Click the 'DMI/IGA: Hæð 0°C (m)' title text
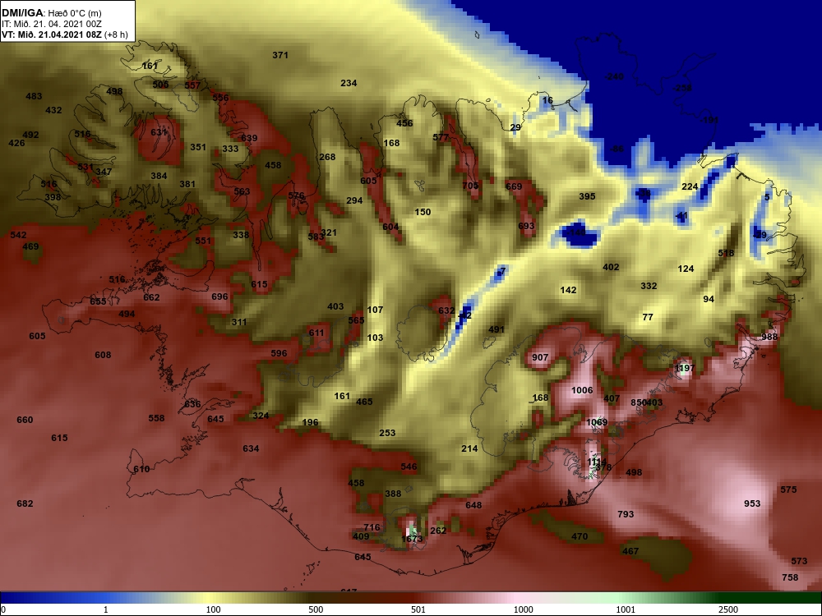 pyautogui.click(x=51, y=13)
